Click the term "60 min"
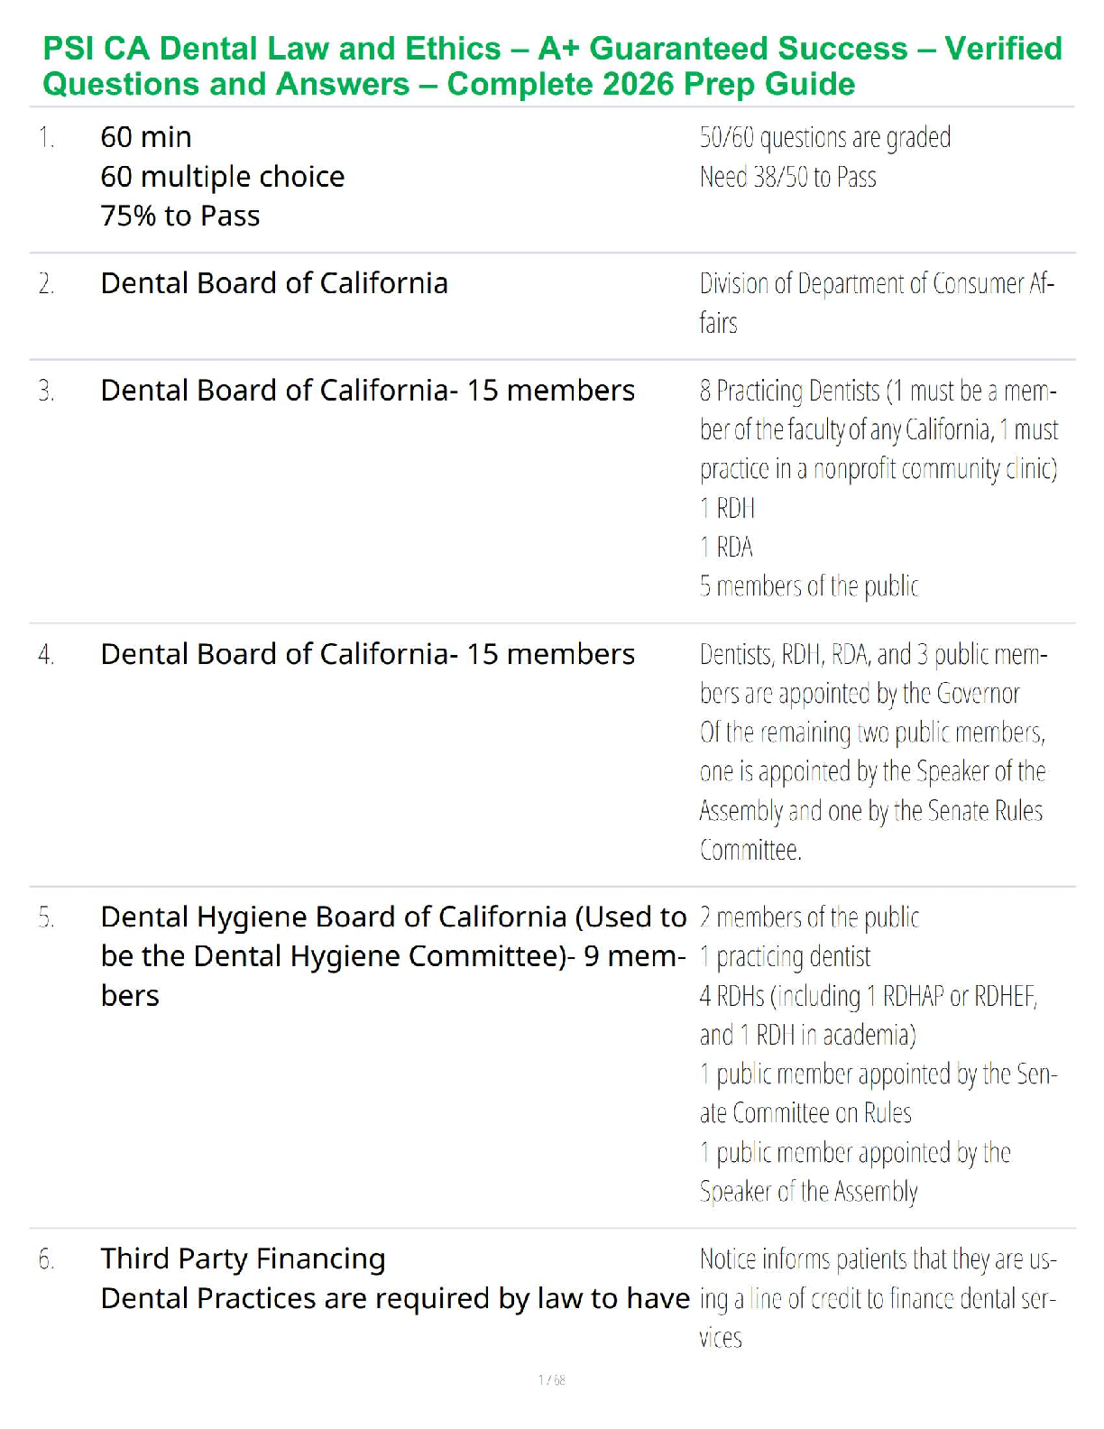This screenshot has width=1104, height=1429. [x=146, y=137]
